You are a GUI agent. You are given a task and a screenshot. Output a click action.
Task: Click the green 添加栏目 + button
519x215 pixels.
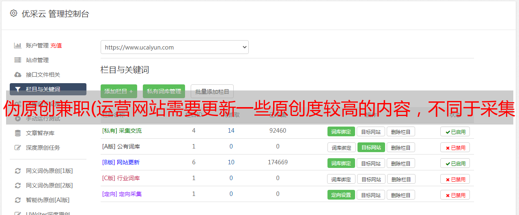tap(119, 91)
